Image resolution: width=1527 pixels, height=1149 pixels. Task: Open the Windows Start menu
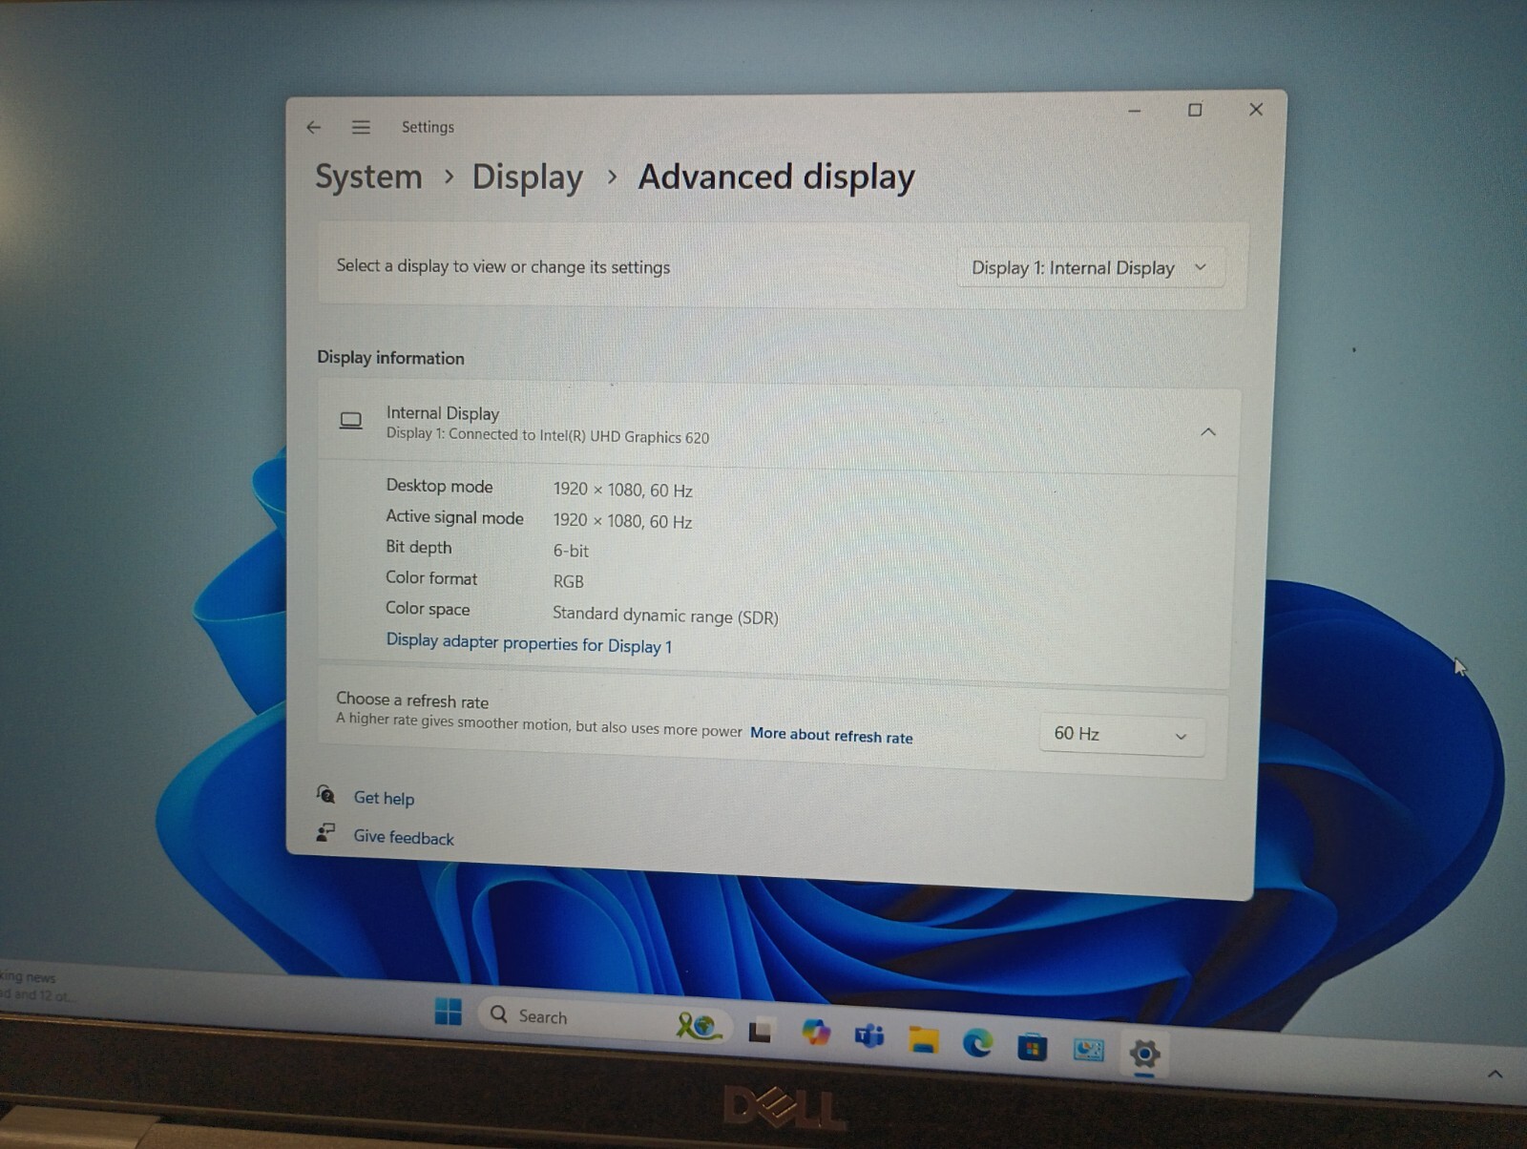(448, 1012)
